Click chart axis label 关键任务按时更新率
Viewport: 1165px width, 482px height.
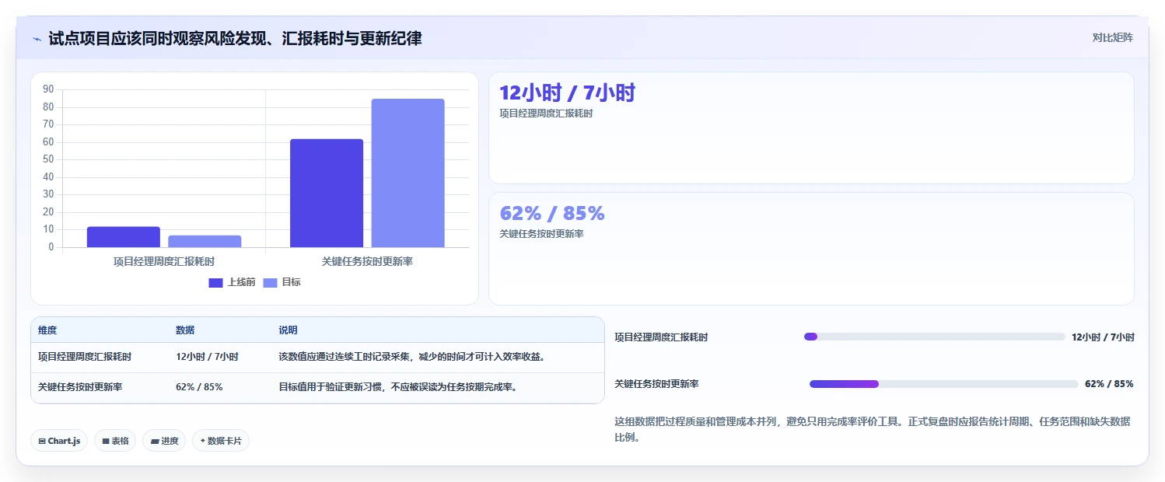pos(367,261)
